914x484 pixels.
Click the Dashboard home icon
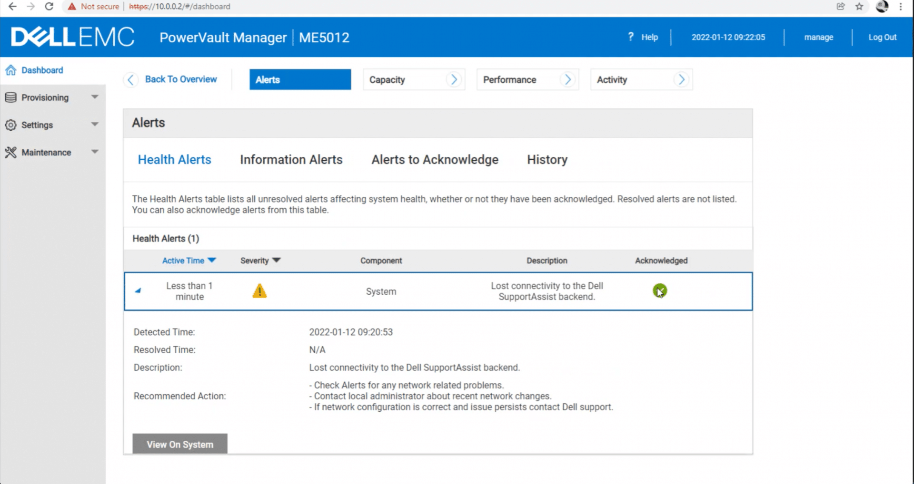10,70
